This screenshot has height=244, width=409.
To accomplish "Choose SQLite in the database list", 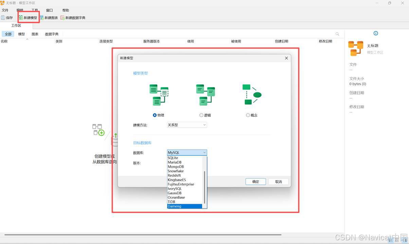I will tap(185, 158).
